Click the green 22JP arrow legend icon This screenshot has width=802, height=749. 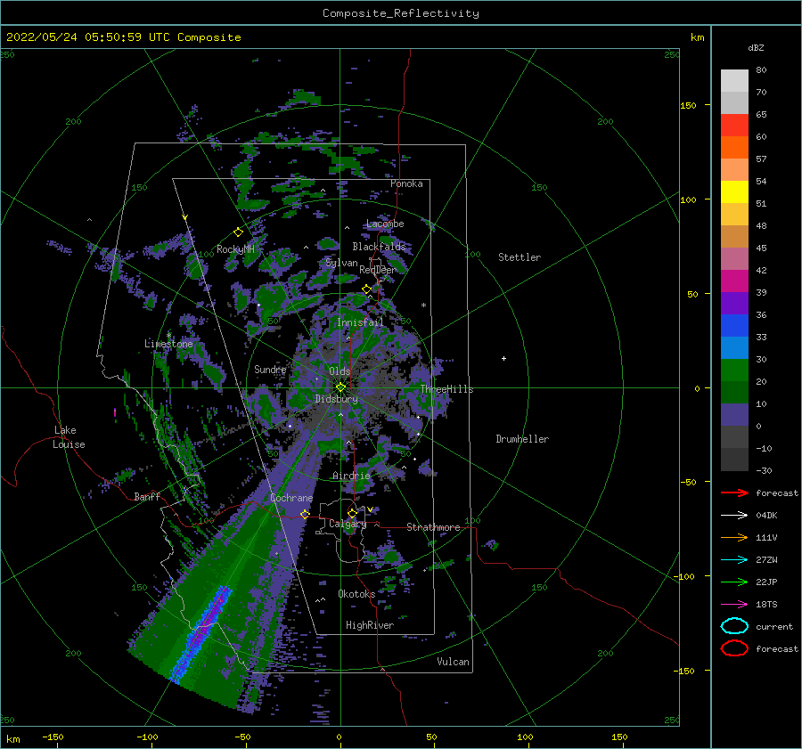point(734,582)
